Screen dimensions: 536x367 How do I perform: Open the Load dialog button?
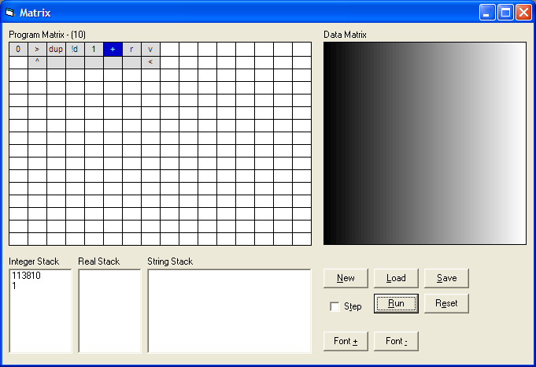click(396, 278)
